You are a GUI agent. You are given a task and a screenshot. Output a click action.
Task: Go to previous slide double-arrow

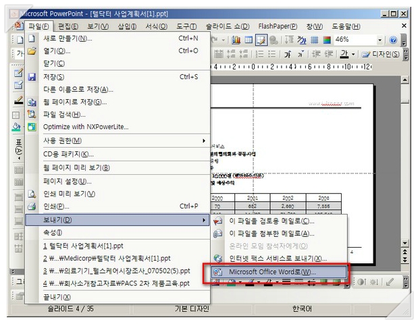[404, 251]
